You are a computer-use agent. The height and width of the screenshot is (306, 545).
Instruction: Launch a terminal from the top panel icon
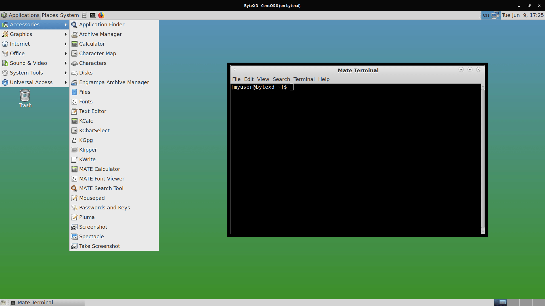(x=93, y=15)
